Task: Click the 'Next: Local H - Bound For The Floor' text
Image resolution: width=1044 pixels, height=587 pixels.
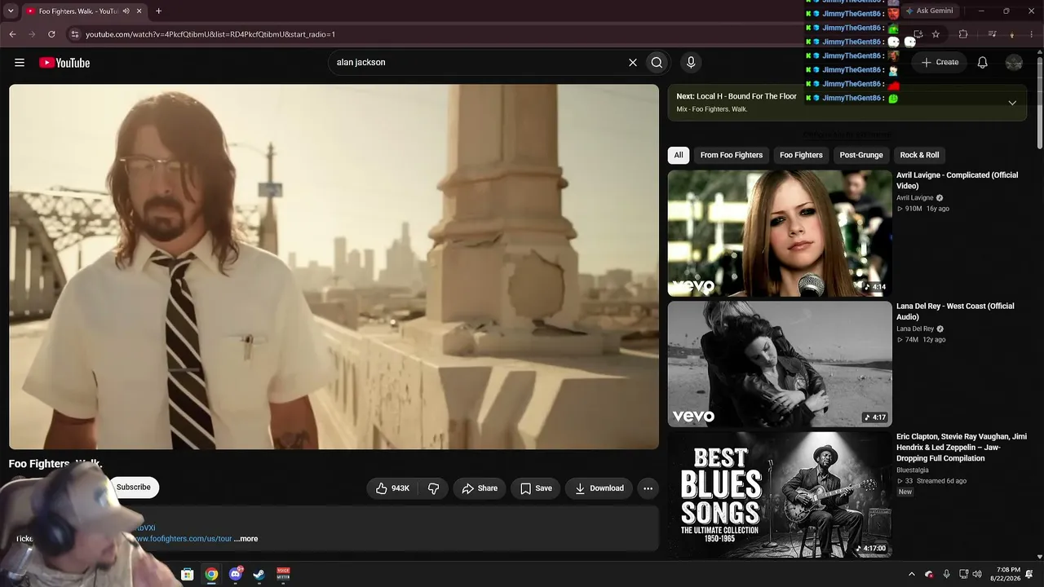Action: pos(737,96)
